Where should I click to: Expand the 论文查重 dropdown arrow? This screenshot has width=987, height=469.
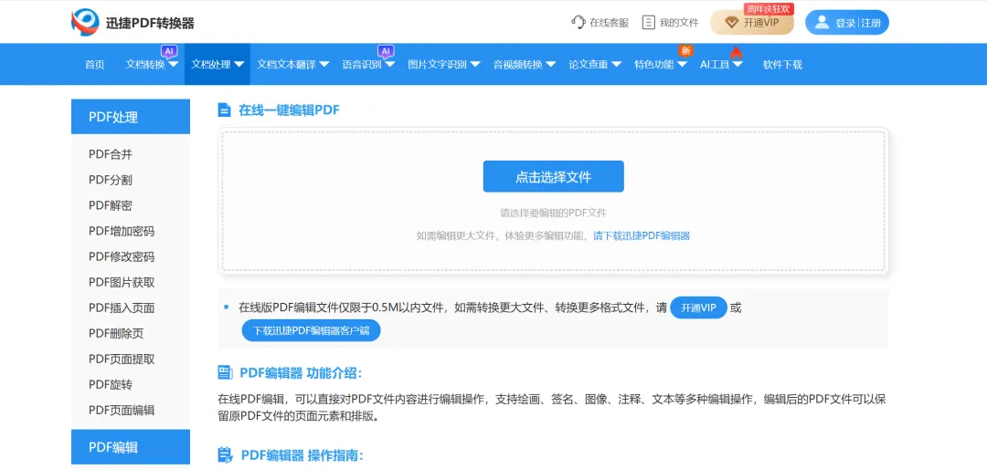point(616,64)
